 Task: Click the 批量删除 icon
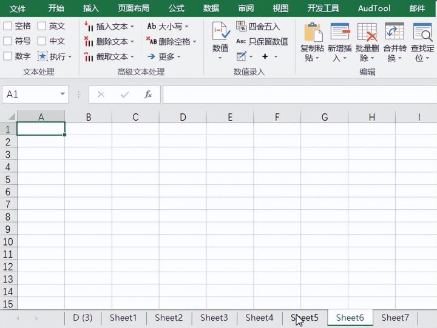[367, 32]
